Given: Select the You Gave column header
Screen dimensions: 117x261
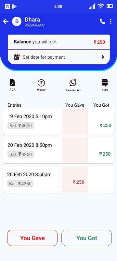Looking at the screenshot, I should point(75,105).
